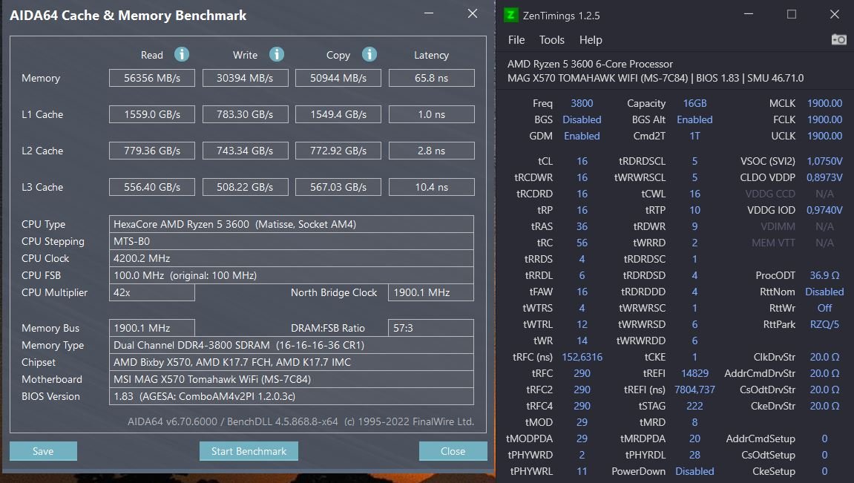Viewport: 854px width, 483px height.
Task: Open the File menu in ZenTimings
Action: (516, 40)
